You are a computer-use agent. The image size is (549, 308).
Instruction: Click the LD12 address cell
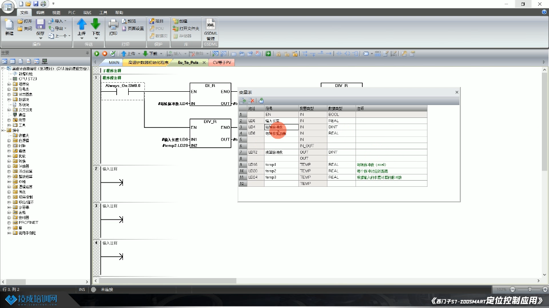255,152
